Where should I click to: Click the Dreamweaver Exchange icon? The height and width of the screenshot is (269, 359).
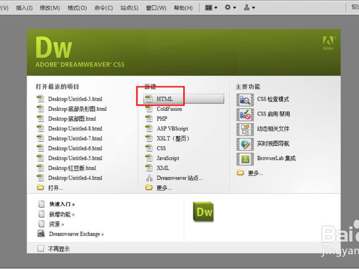click(x=41, y=234)
